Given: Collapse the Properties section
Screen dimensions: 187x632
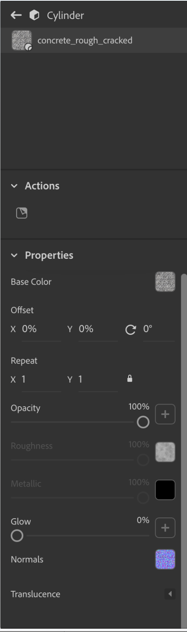Looking at the screenshot, I should click(15, 255).
